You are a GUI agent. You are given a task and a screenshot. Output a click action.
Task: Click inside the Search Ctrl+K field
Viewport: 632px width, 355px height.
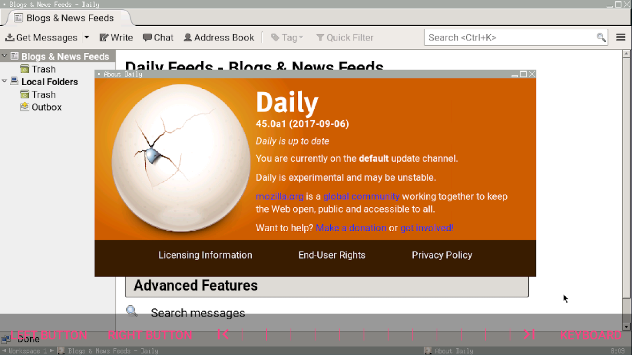[x=509, y=38]
